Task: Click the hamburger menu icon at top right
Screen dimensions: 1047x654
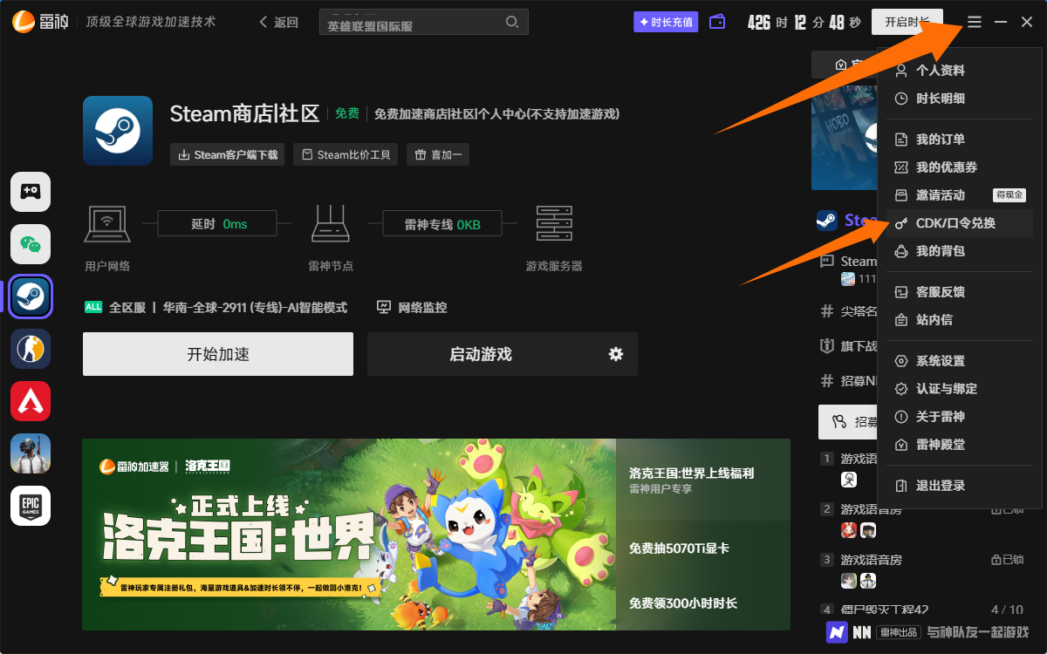Action: coord(974,22)
